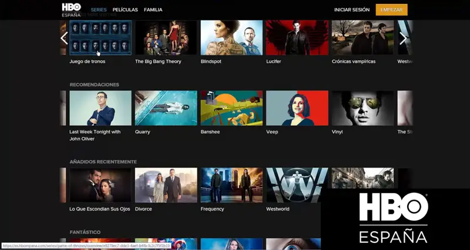The height and width of the screenshot is (250, 470).
Task: Click Iniciar Sesión link
Action: (x=352, y=10)
